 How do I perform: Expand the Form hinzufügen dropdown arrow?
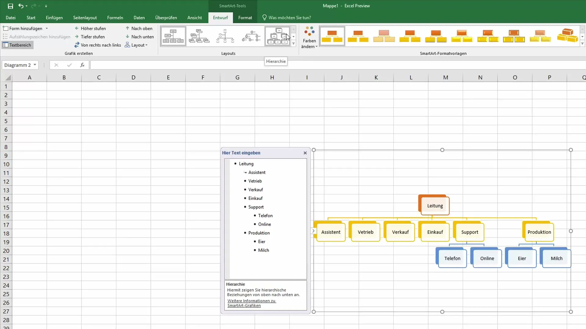[47, 28]
